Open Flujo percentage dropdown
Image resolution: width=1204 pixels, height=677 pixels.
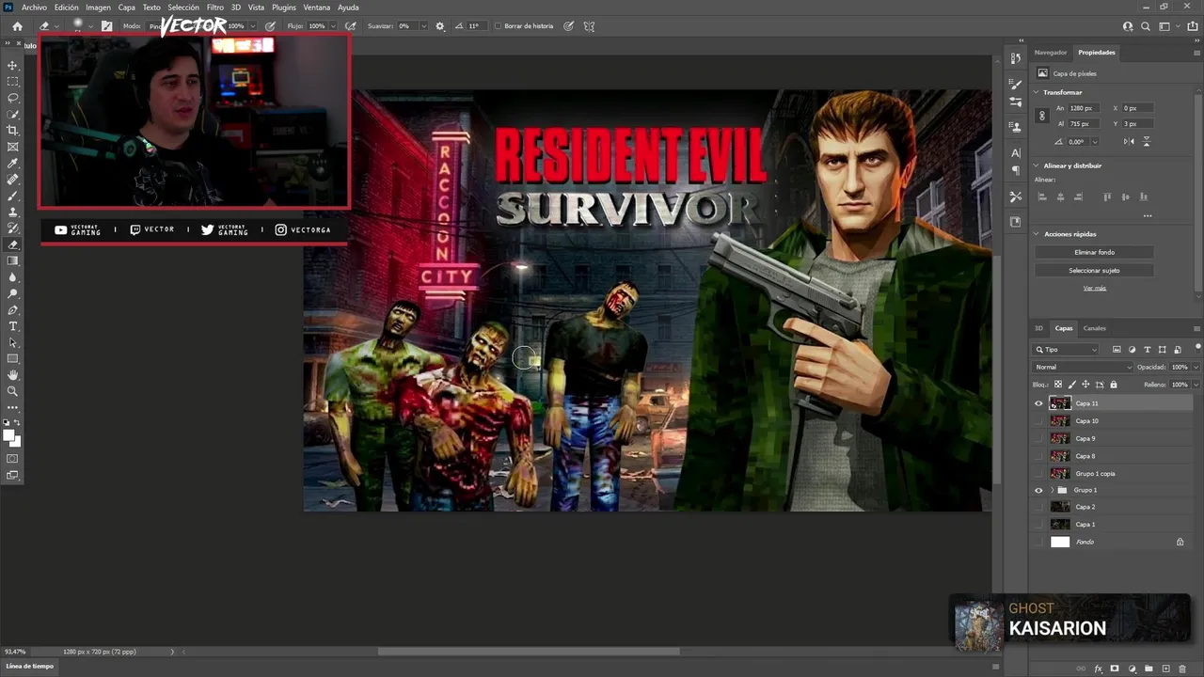[331, 26]
